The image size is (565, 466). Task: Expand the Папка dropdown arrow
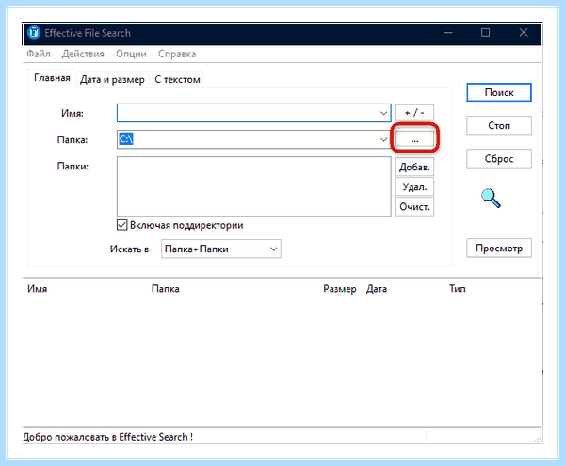pos(383,139)
